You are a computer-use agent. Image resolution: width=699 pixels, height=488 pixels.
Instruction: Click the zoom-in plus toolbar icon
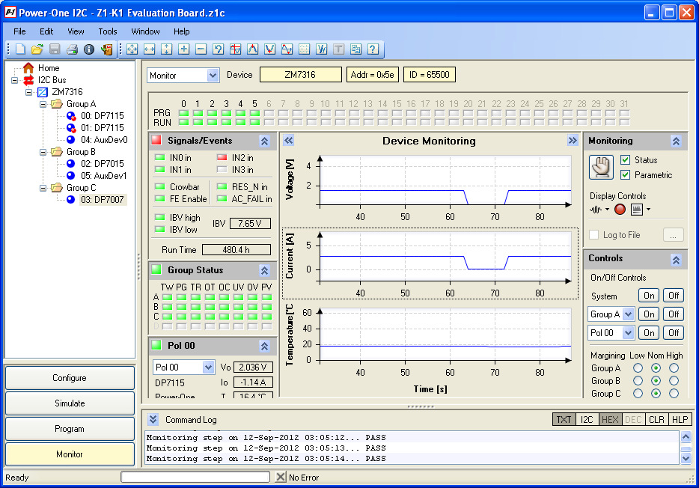185,49
